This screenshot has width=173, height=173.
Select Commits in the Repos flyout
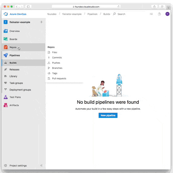click(x=57, y=58)
